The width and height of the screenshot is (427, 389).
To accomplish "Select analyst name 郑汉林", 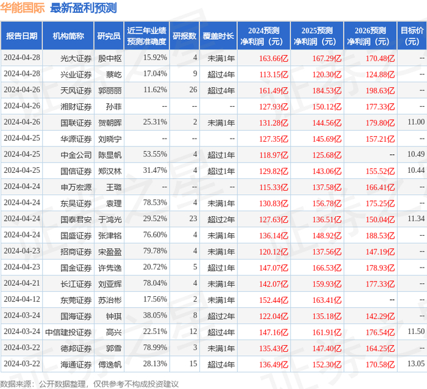I will click(x=110, y=171).
